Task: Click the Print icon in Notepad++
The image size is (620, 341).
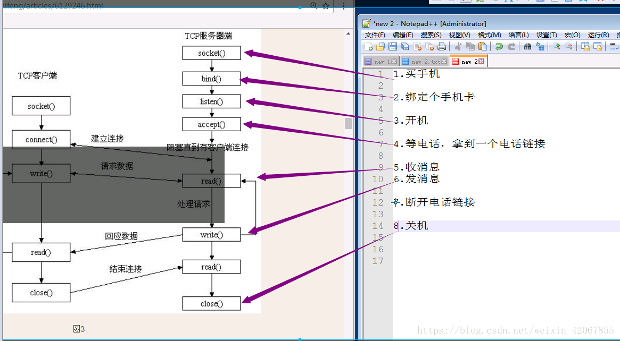Action: point(442,47)
